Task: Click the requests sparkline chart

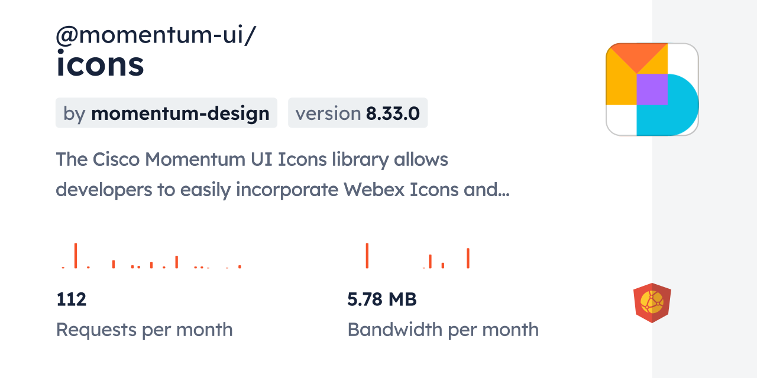Action: (x=151, y=256)
